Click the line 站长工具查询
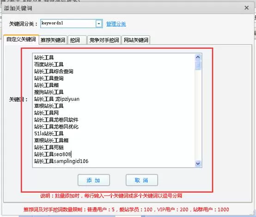256x217 pixels. point(49,78)
